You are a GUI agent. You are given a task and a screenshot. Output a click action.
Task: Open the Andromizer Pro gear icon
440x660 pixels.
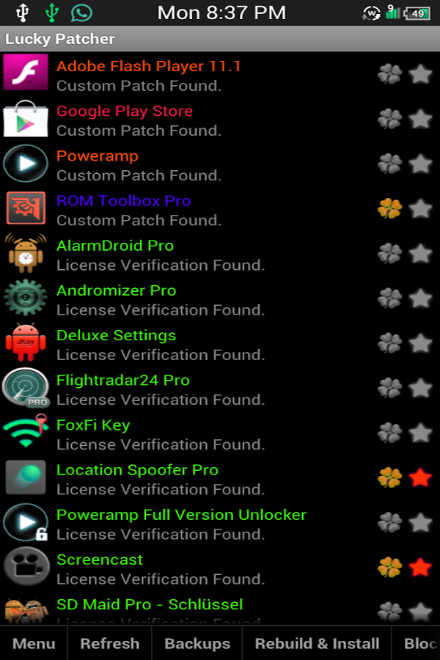[26, 298]
